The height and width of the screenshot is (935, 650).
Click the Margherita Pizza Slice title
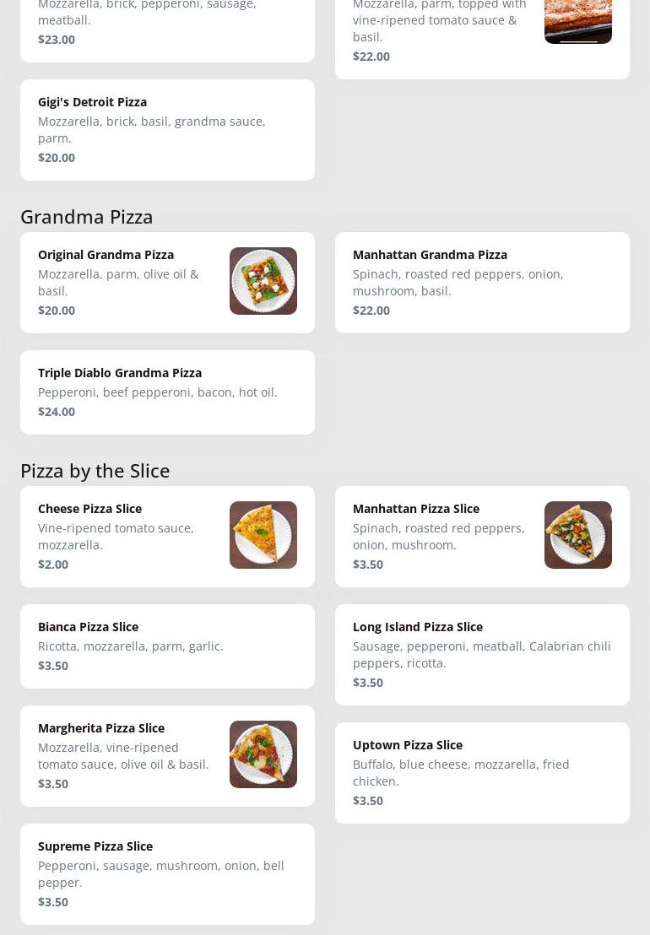pos(101,728)
